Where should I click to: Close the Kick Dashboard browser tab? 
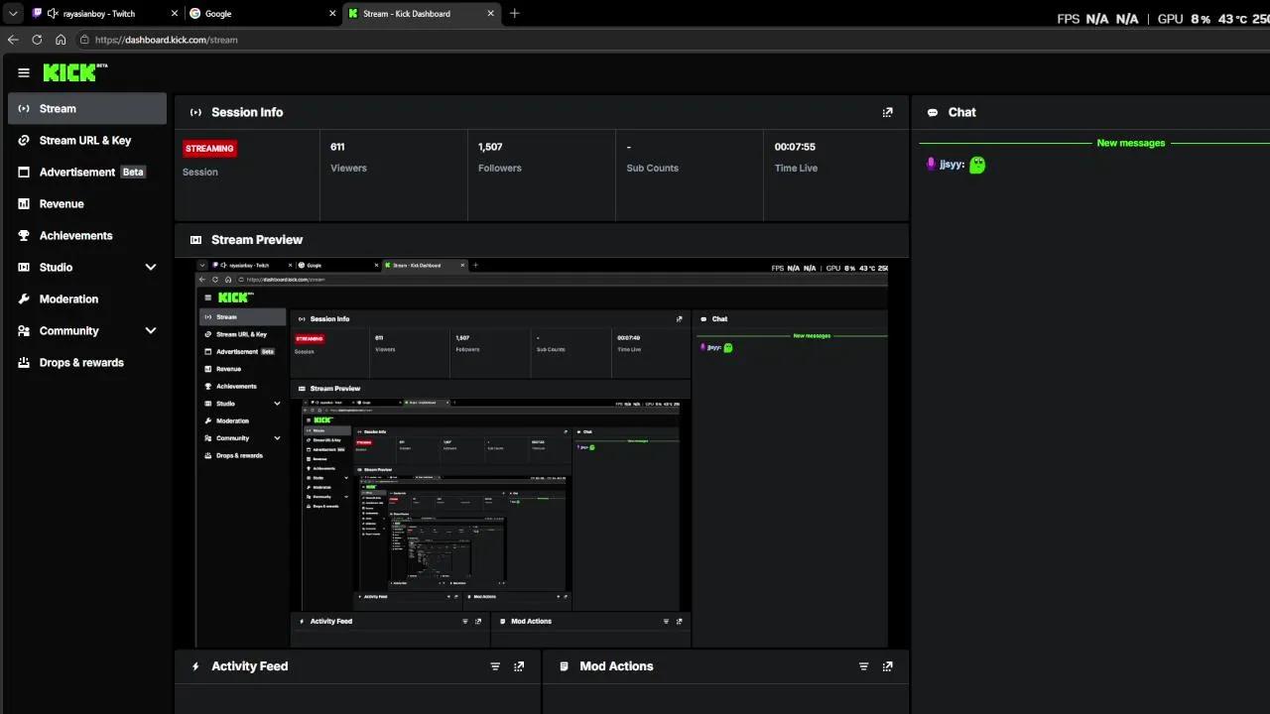click(489, 14)
